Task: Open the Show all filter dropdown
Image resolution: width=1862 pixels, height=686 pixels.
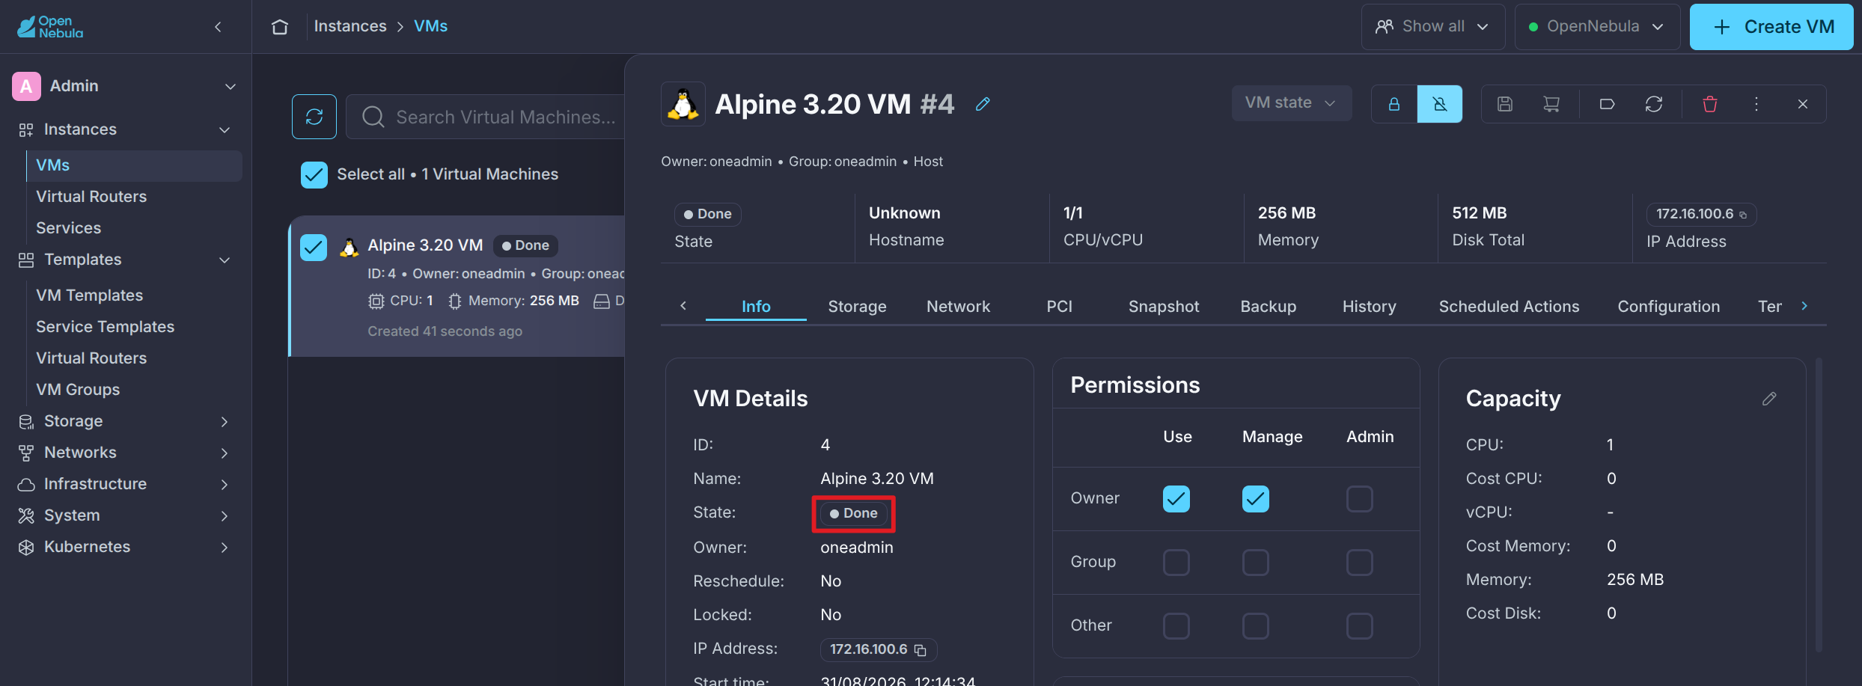Action: (x=1433, y=27)
